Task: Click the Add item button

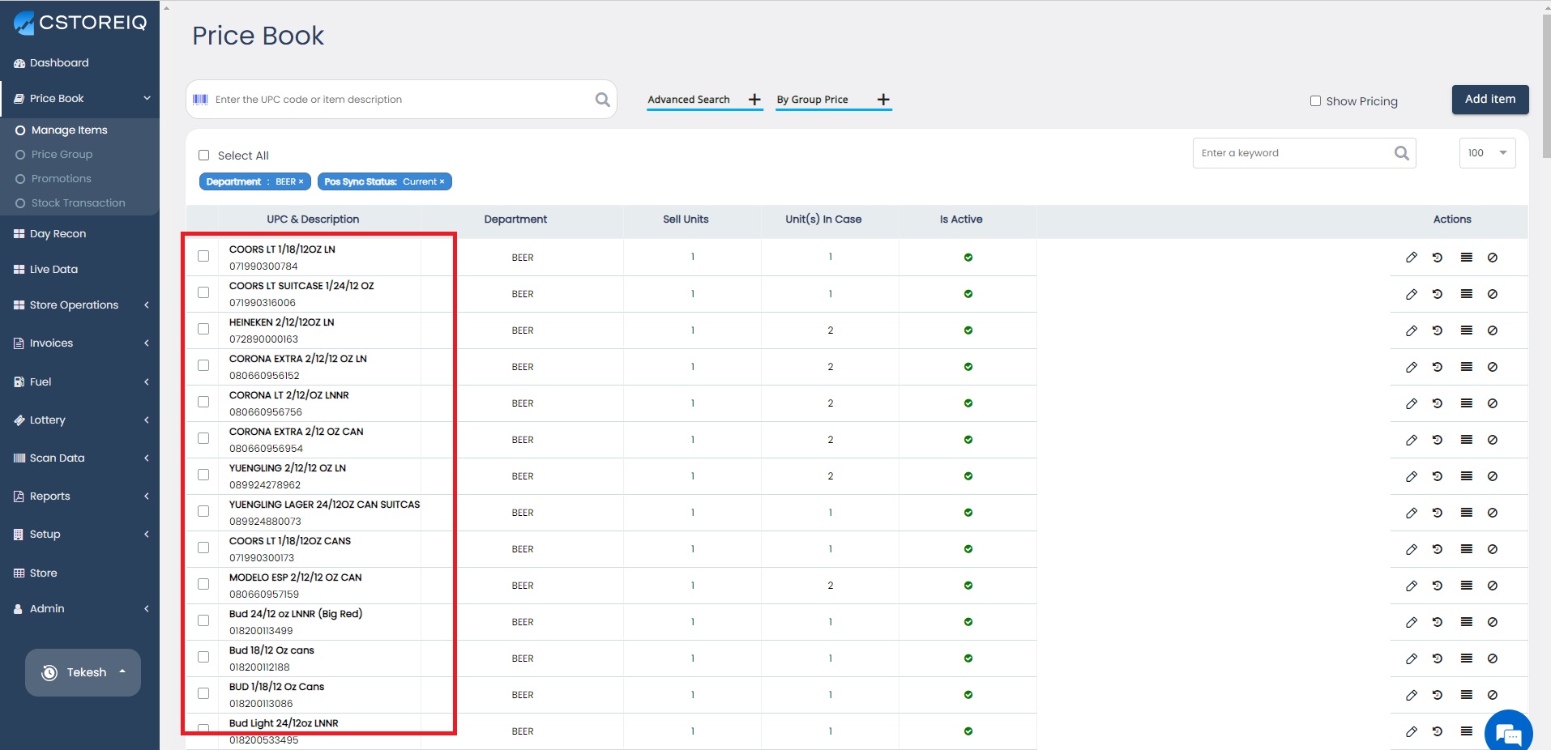Action: click(x=1489, y=99)
